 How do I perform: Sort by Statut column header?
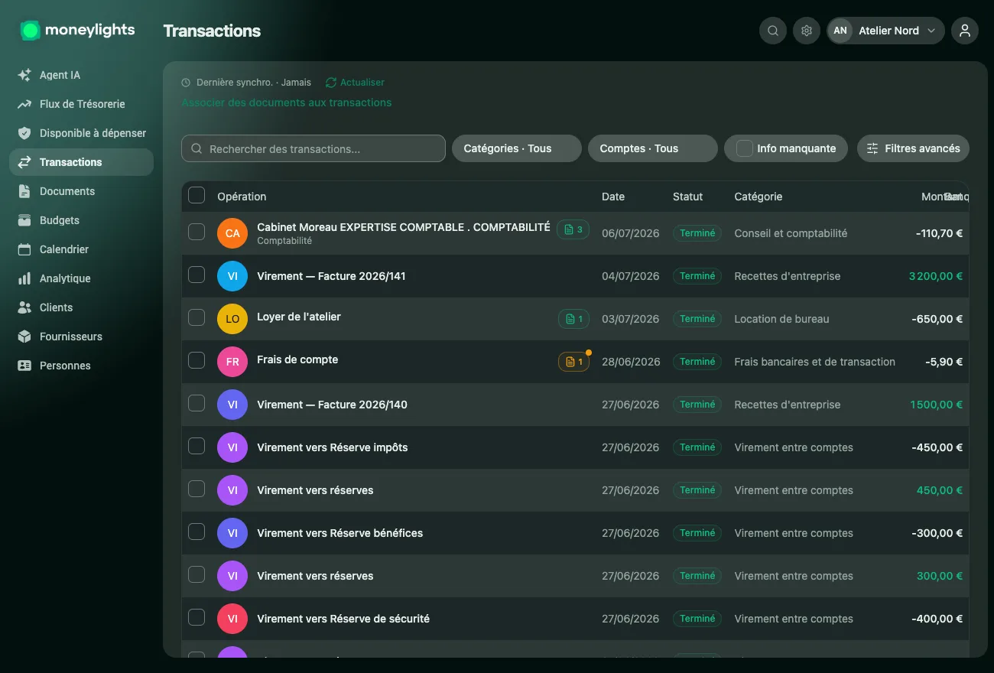pyautogui.click(x=687, y=197)
